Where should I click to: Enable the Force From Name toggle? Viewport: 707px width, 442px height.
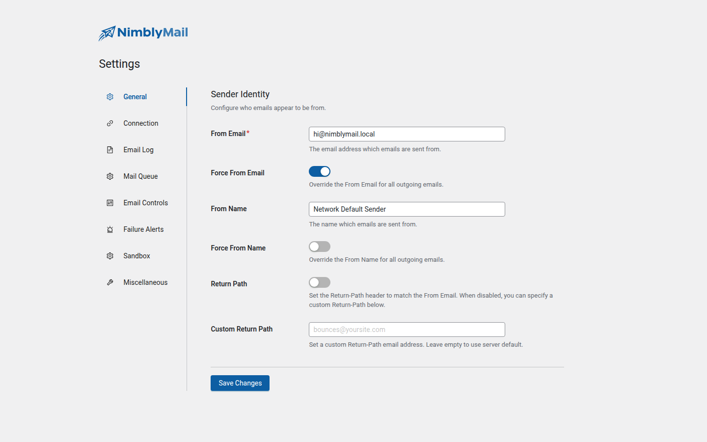(x=320, y=247)
